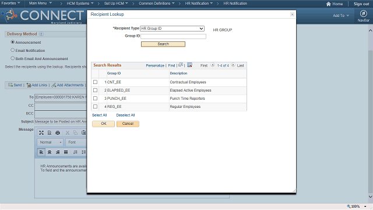
Task: Click Sign out link
Action: point(361,4)
